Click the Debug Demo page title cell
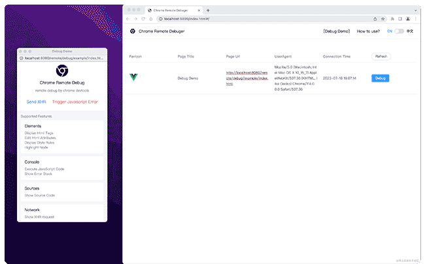 pyautogui.click(x=188, y=78)
